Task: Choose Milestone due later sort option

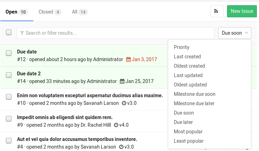Action: pos(194,103)
